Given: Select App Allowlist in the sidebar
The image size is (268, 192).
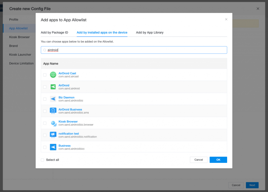Looking at the screenshot, I should pos(18,28).
